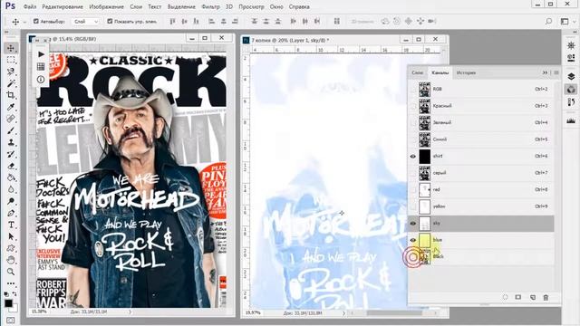Show the Красный channel visibility

coord(413,106)
